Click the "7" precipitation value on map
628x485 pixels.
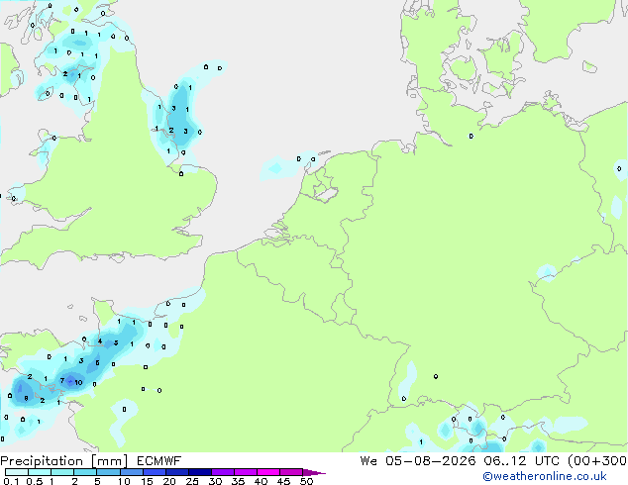62,380
